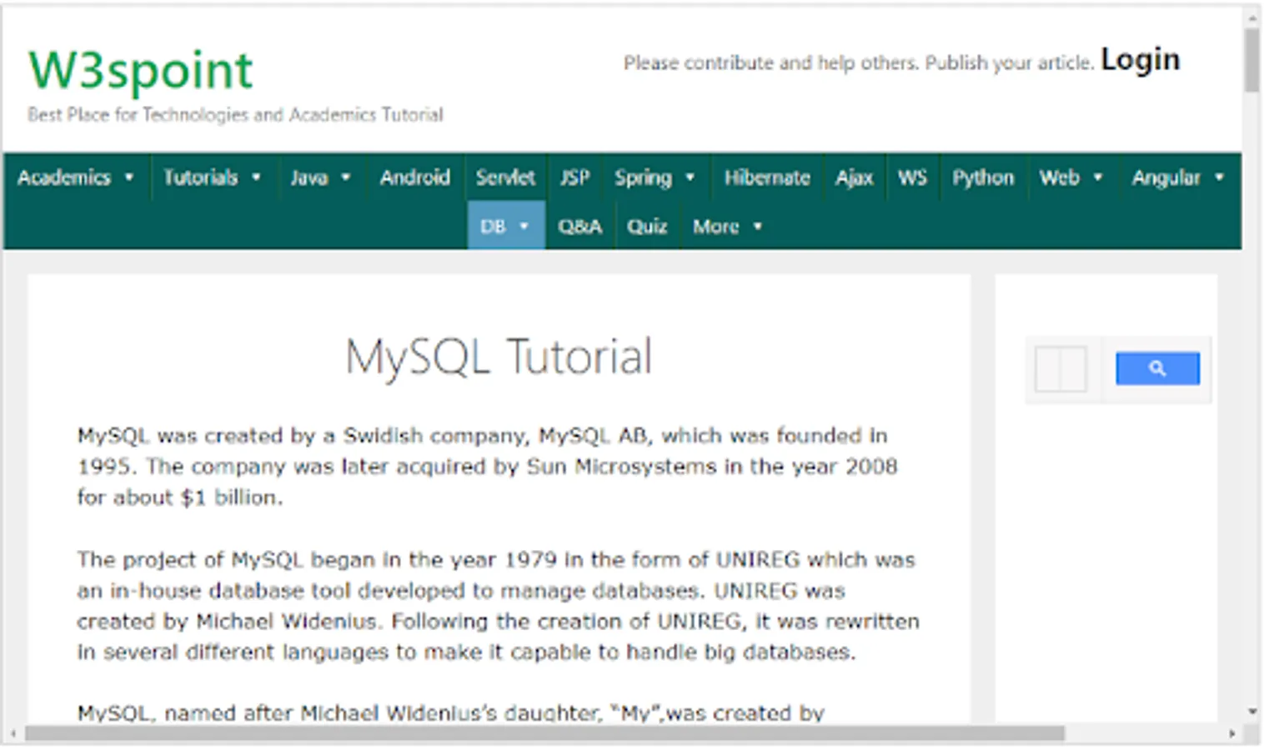Click the horizontal scrollbar thumb
The image size is (1264, 750).
click(x=544, y=734)
